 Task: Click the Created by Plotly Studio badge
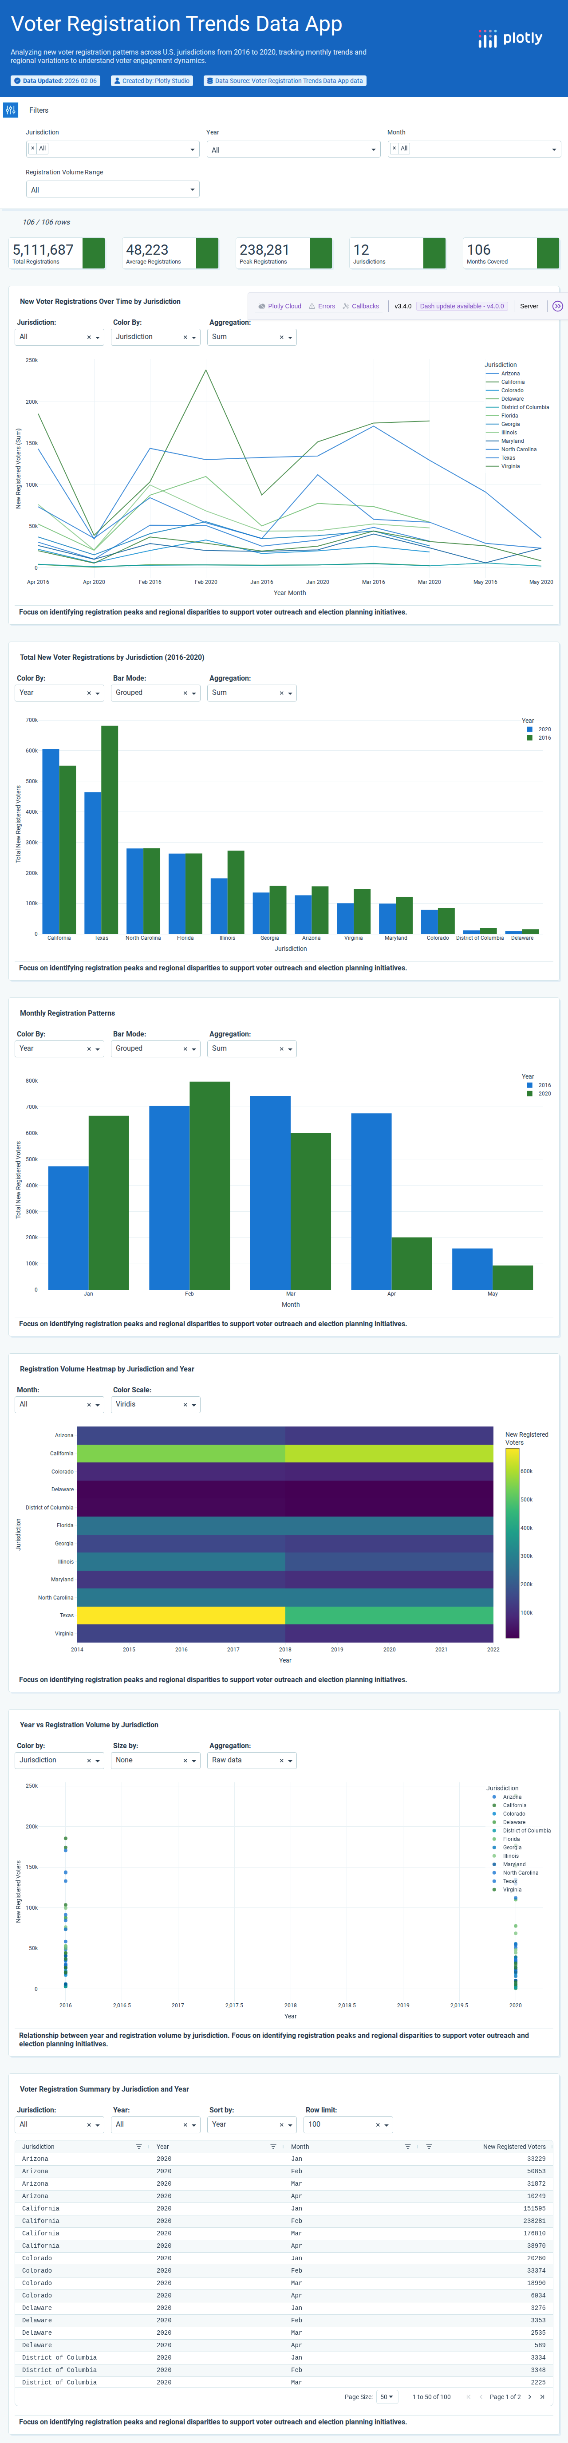[152, 81]
